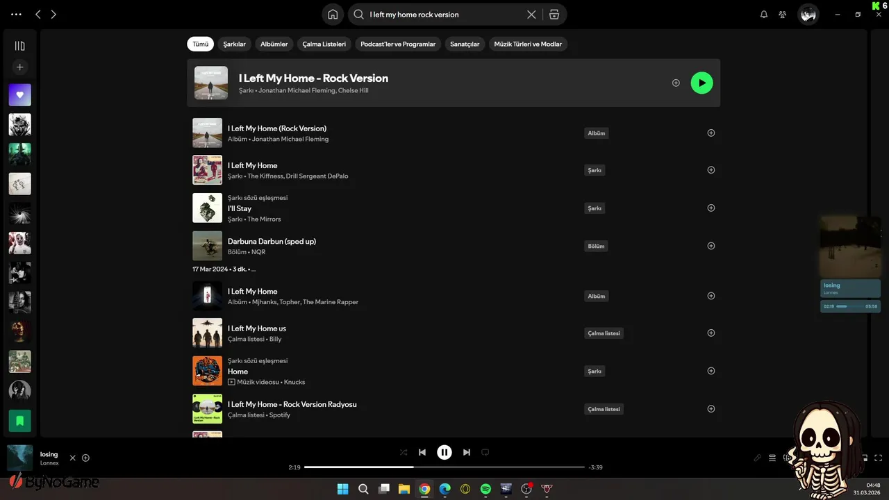The image size is (889, 500).
Task: Open Your Episodes green bookmark
Action: (19, 420)
